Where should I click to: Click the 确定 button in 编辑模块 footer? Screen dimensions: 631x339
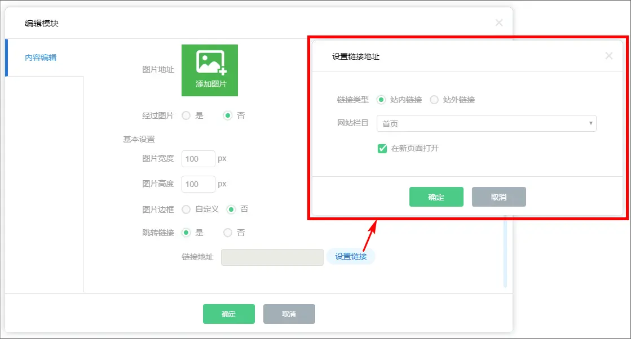[x=228, y=314]
